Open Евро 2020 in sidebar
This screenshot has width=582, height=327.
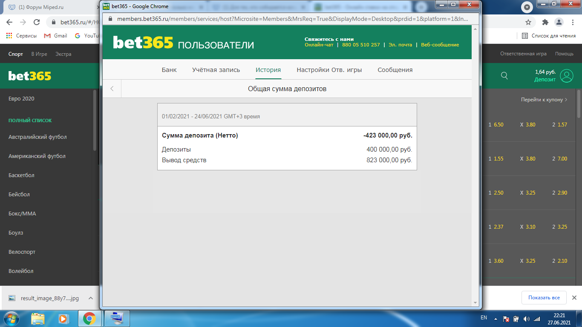21,99
